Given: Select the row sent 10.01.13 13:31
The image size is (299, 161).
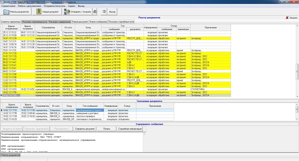Looking at the screenshot, I should coord(116,42).
